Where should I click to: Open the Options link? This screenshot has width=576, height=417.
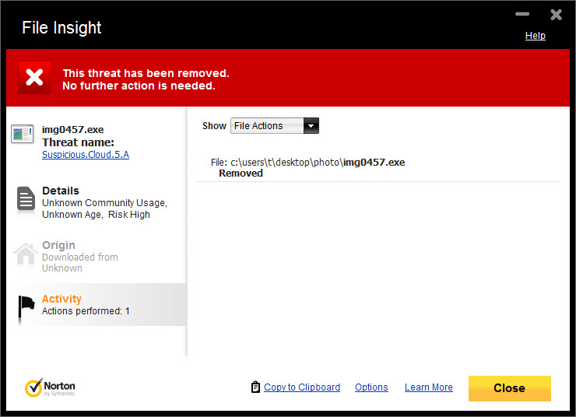click(371, 387)
